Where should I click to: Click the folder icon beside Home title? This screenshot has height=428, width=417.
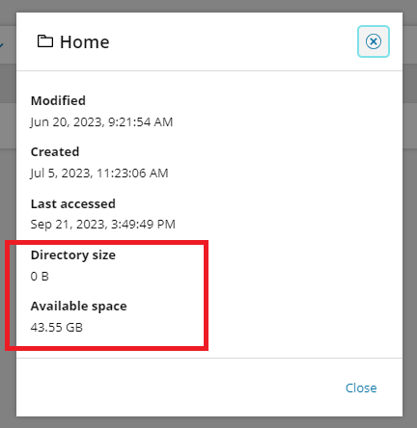pyautogui.click(x=45, y=41)
